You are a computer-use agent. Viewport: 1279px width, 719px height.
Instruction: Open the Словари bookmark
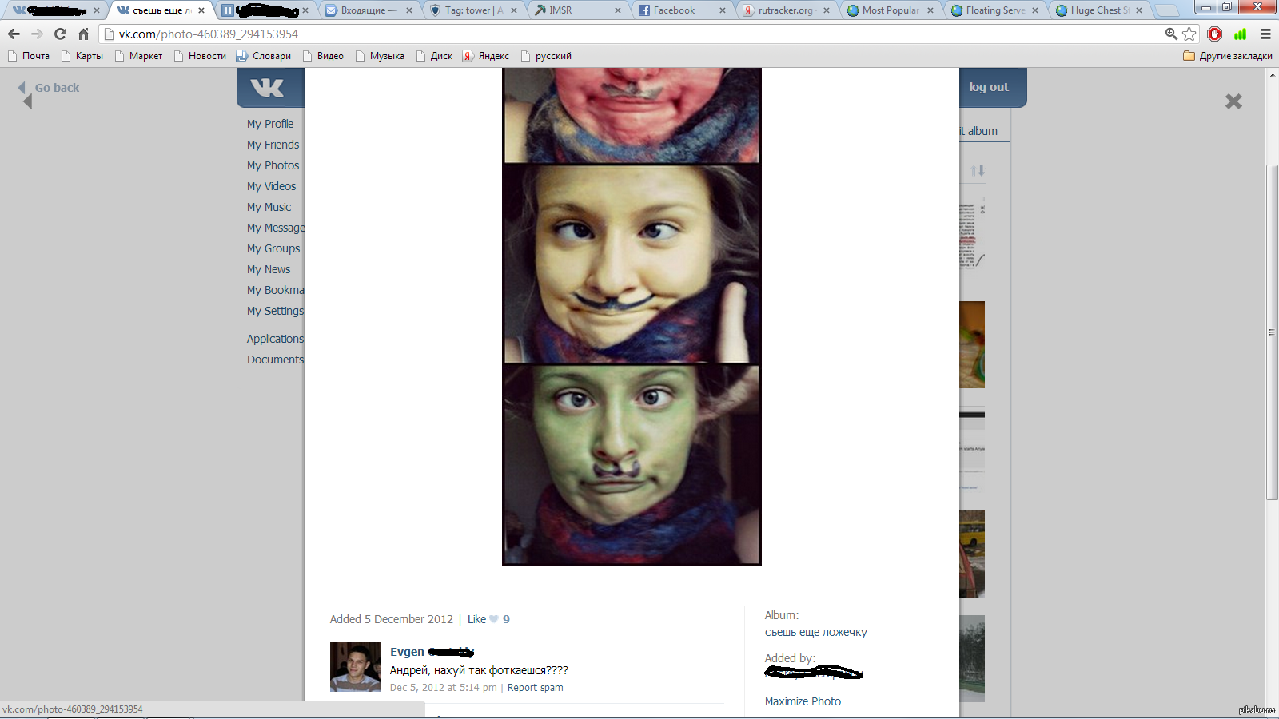click(264, 56)
